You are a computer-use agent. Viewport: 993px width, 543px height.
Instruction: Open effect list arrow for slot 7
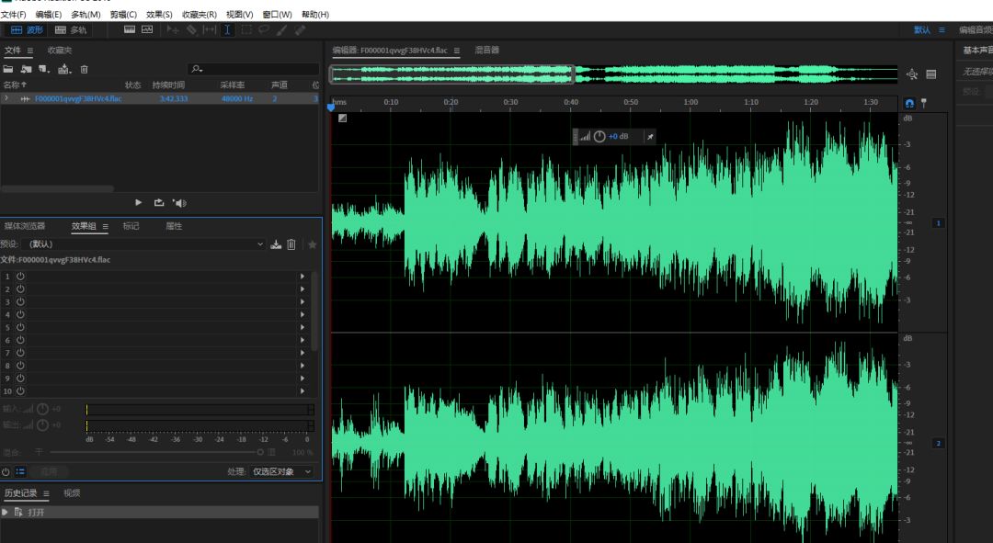tap(302, 353)
